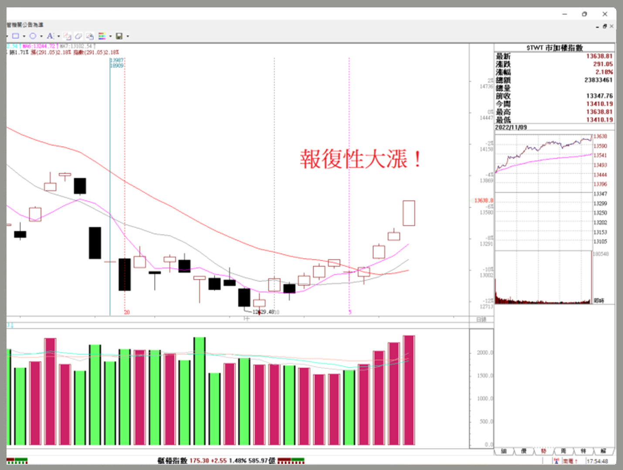Image resolution: width=623 pixels, height=470 pixels.
Task: Click the 即時 label on intraday chart
Action: (x=599, y=301)
